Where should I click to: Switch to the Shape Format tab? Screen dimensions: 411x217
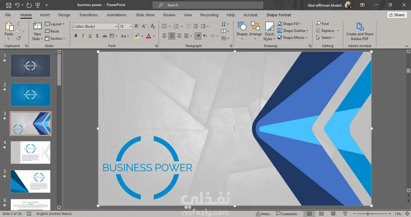(279, 15)
